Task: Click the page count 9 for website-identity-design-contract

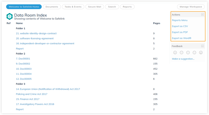Action: tap(154, 33)
